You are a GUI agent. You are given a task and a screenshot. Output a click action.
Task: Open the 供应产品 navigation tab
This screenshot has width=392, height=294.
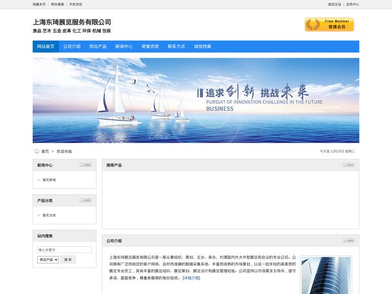click(98, 46)
